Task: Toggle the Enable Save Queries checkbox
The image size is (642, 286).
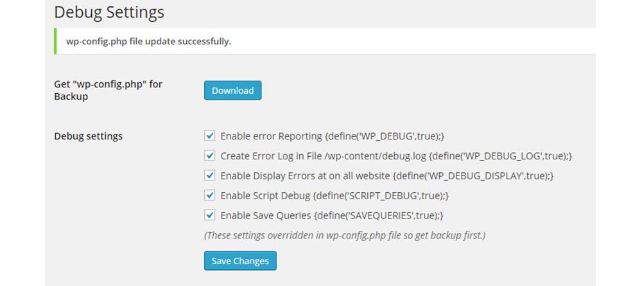Action: (x=210, y=215)
